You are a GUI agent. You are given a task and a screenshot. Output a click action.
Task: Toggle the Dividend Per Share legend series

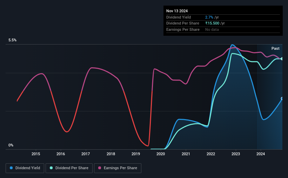[69, 168]
